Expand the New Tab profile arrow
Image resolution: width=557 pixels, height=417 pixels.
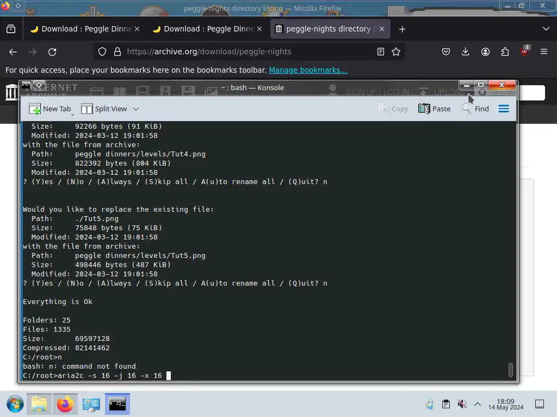72,114
